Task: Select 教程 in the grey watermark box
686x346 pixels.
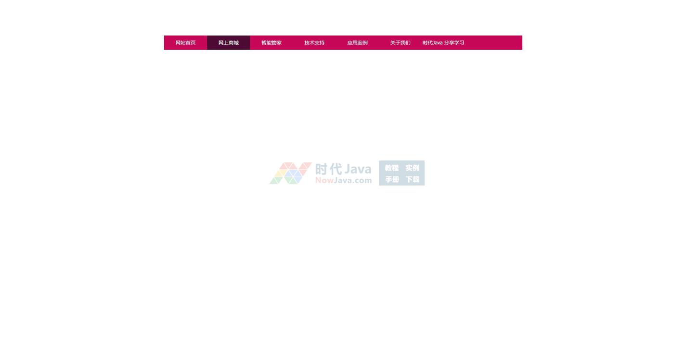Action: 392,168
